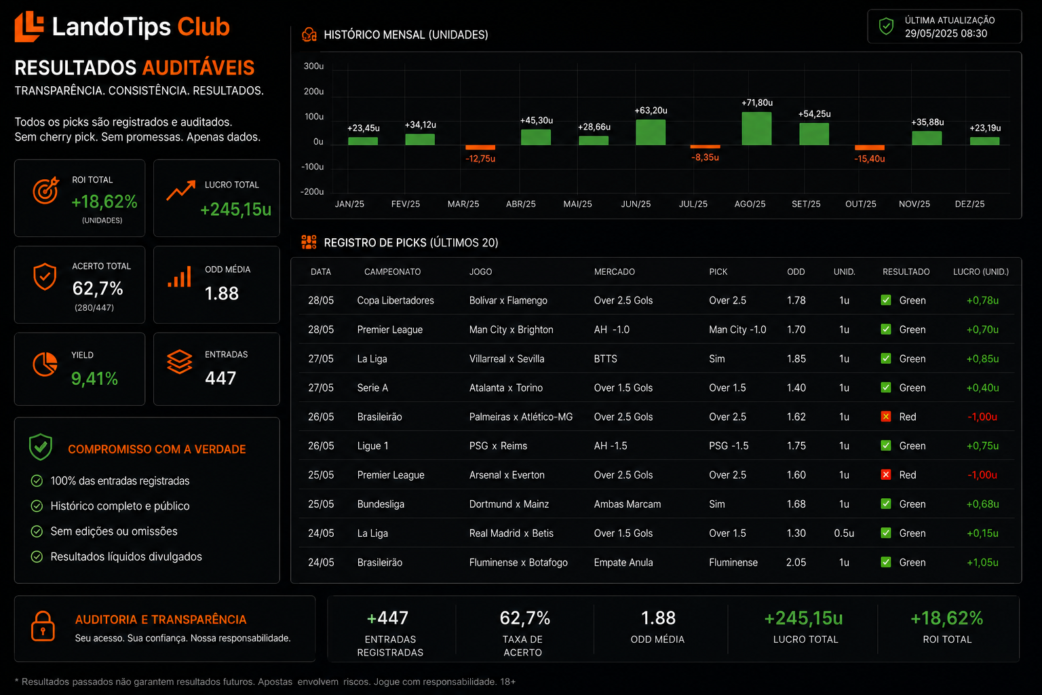Click the red result icon for Palmeiras x Atlético-MG
This screenshot has height=695, width=1042.
pos(886,417)
